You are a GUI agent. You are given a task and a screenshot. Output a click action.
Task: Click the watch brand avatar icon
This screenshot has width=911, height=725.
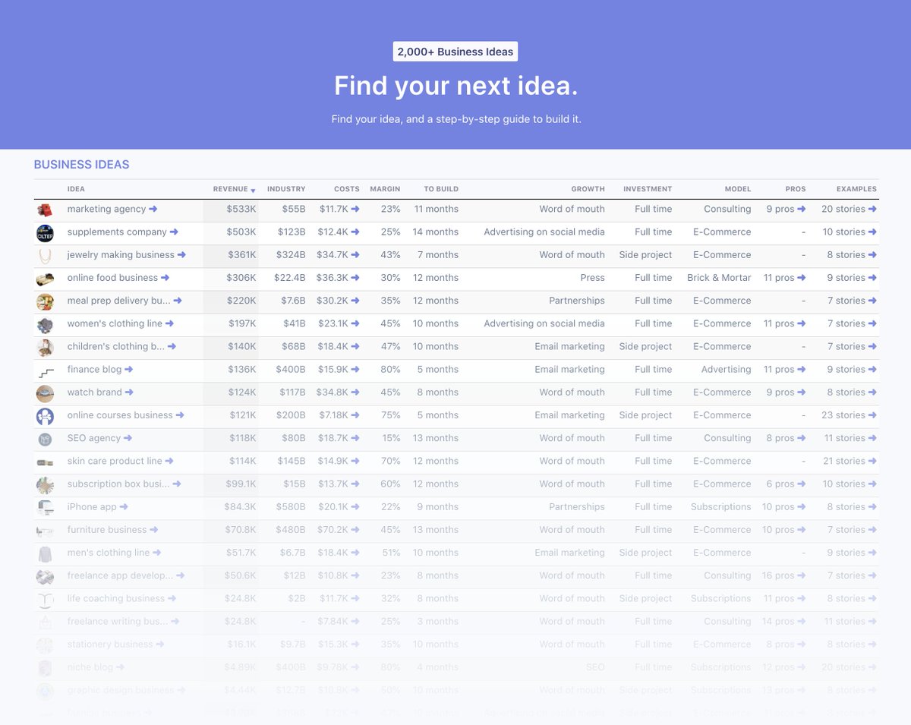click(x=45, y=392)
